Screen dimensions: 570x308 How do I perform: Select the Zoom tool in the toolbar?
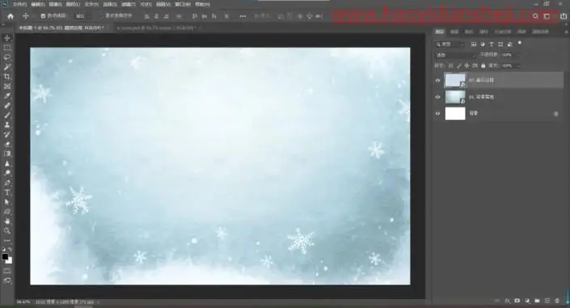pyautogui.click(x=7, y=231)
